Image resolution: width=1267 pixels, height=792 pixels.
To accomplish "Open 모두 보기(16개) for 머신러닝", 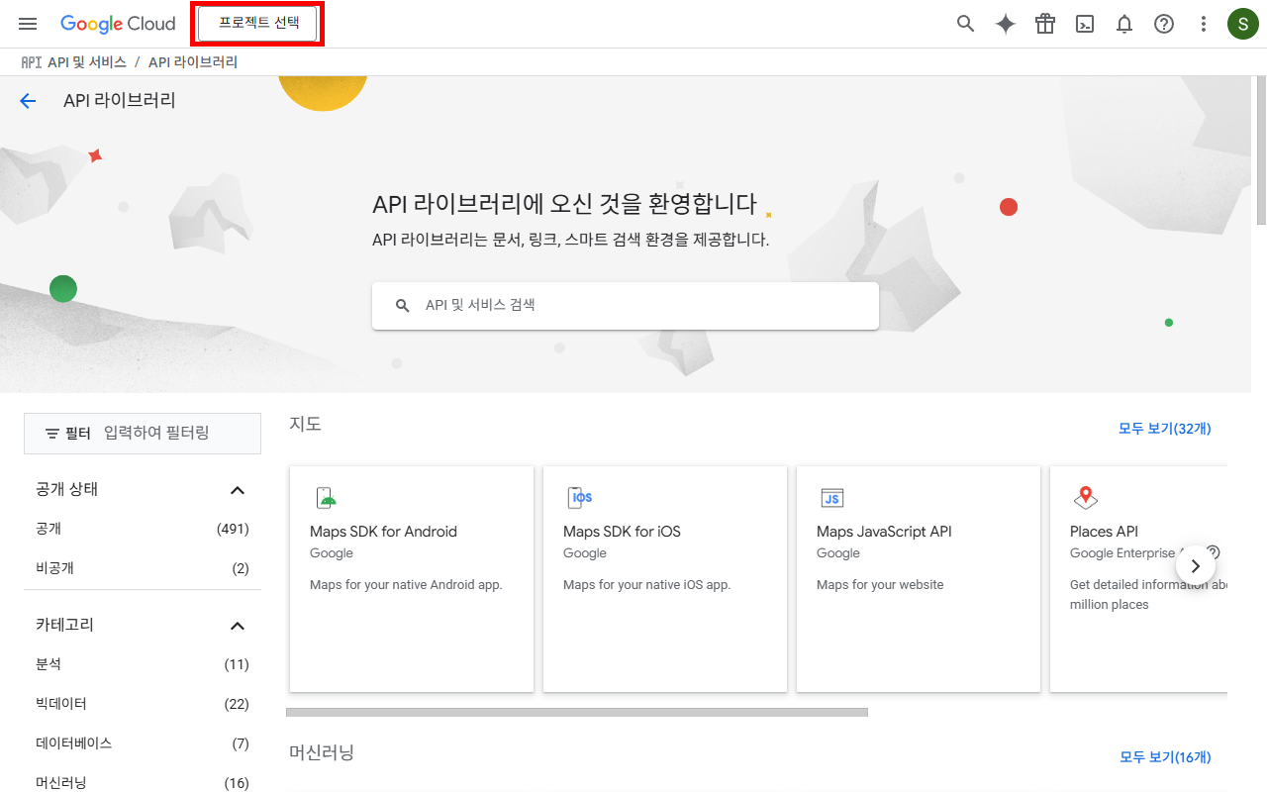I will 1165,757.
